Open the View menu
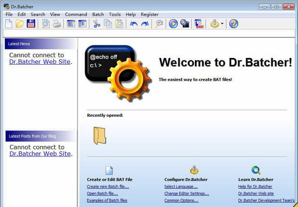 tap(55, 15)
